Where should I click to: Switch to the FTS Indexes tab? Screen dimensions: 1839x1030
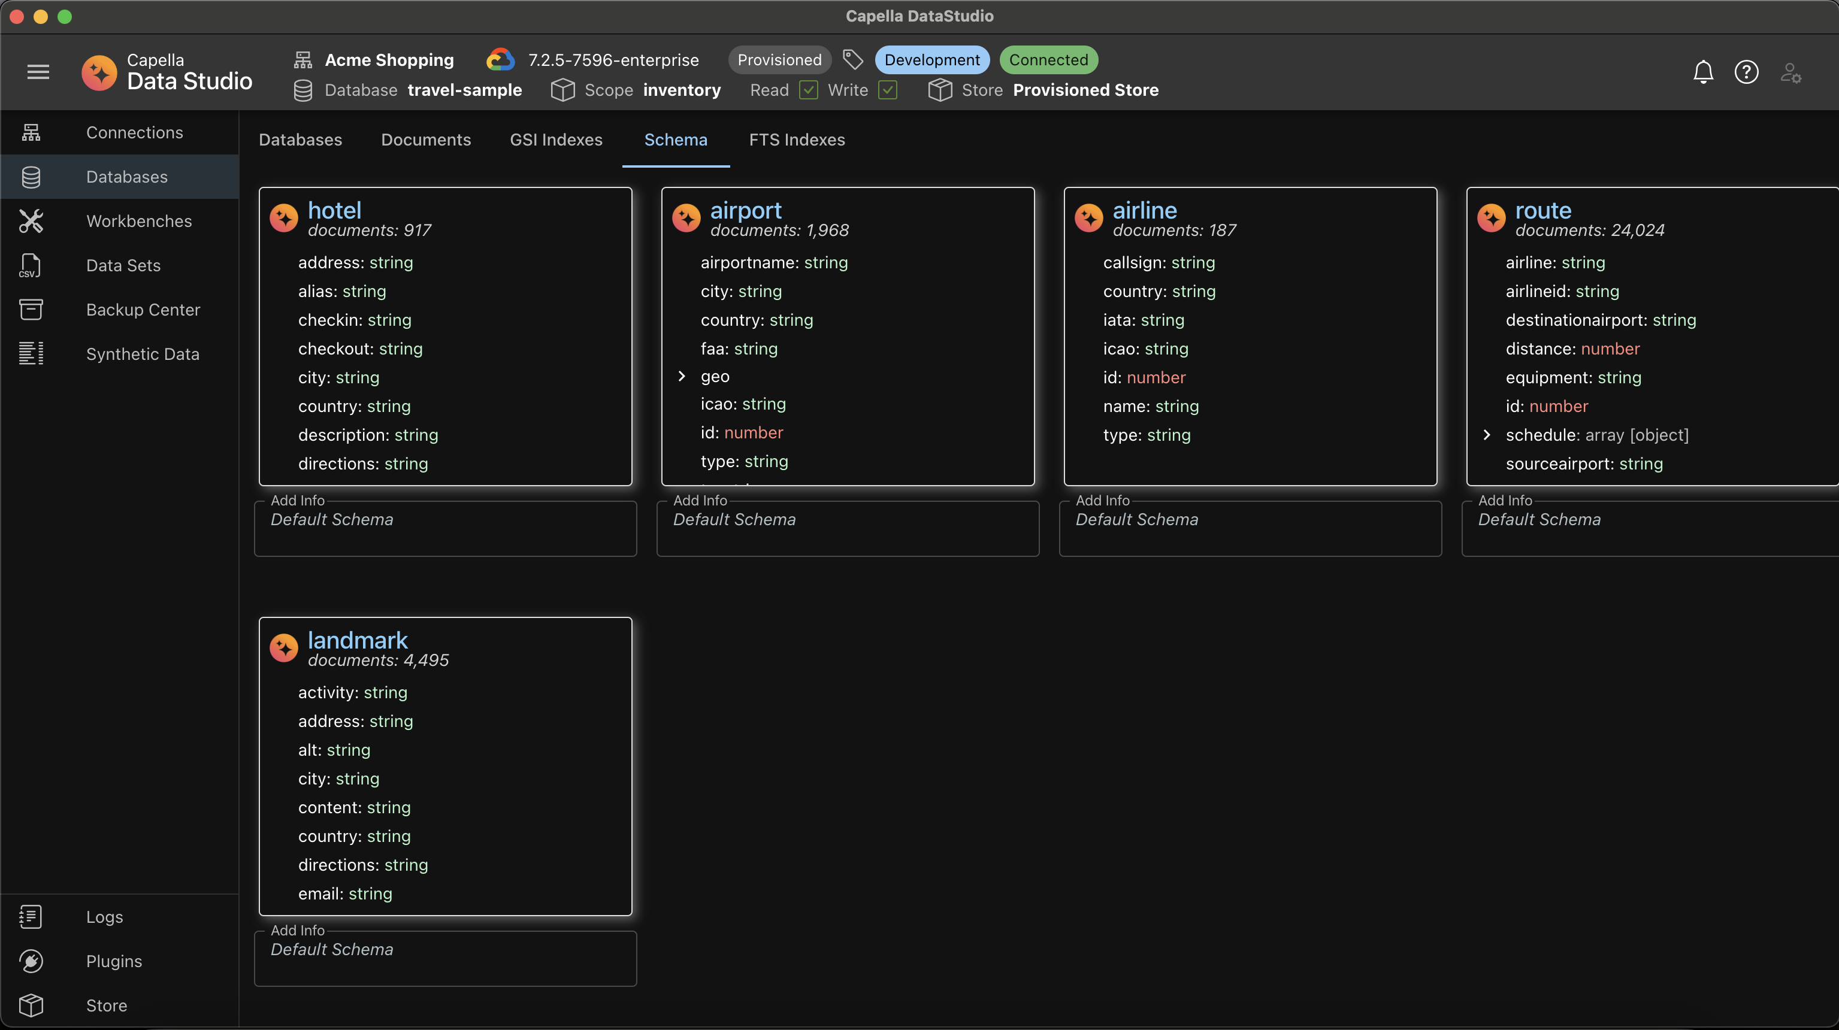coord(797,140)
